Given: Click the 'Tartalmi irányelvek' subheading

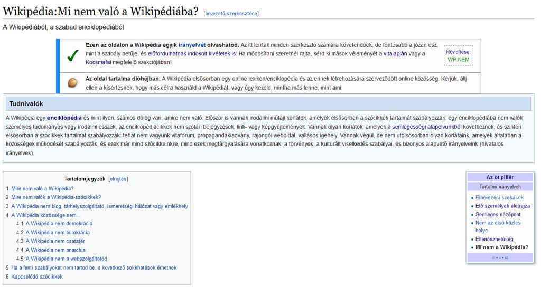Looking at the screenshot, I should click(x=500, y=186).
